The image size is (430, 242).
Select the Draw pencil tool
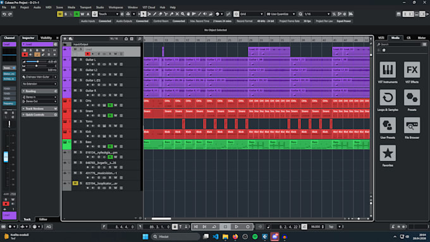click(155, 14)
